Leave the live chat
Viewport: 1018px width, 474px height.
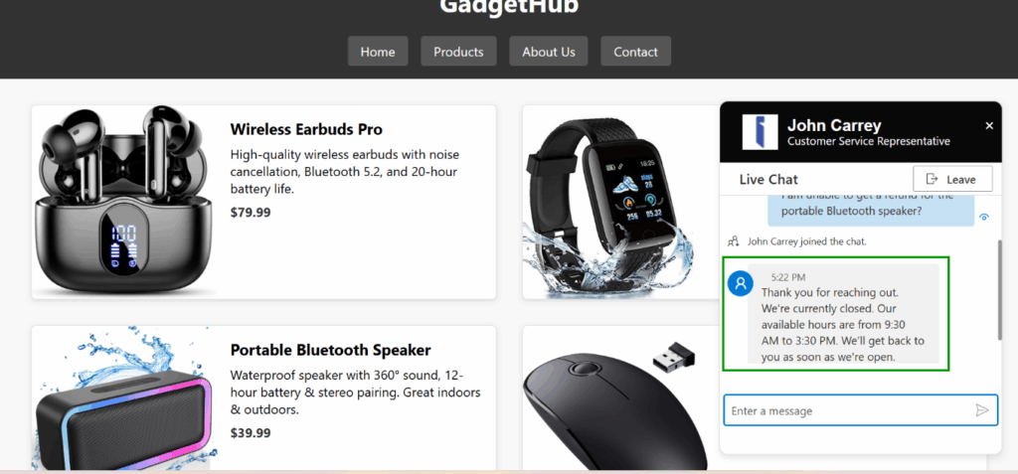coord(952,179)
